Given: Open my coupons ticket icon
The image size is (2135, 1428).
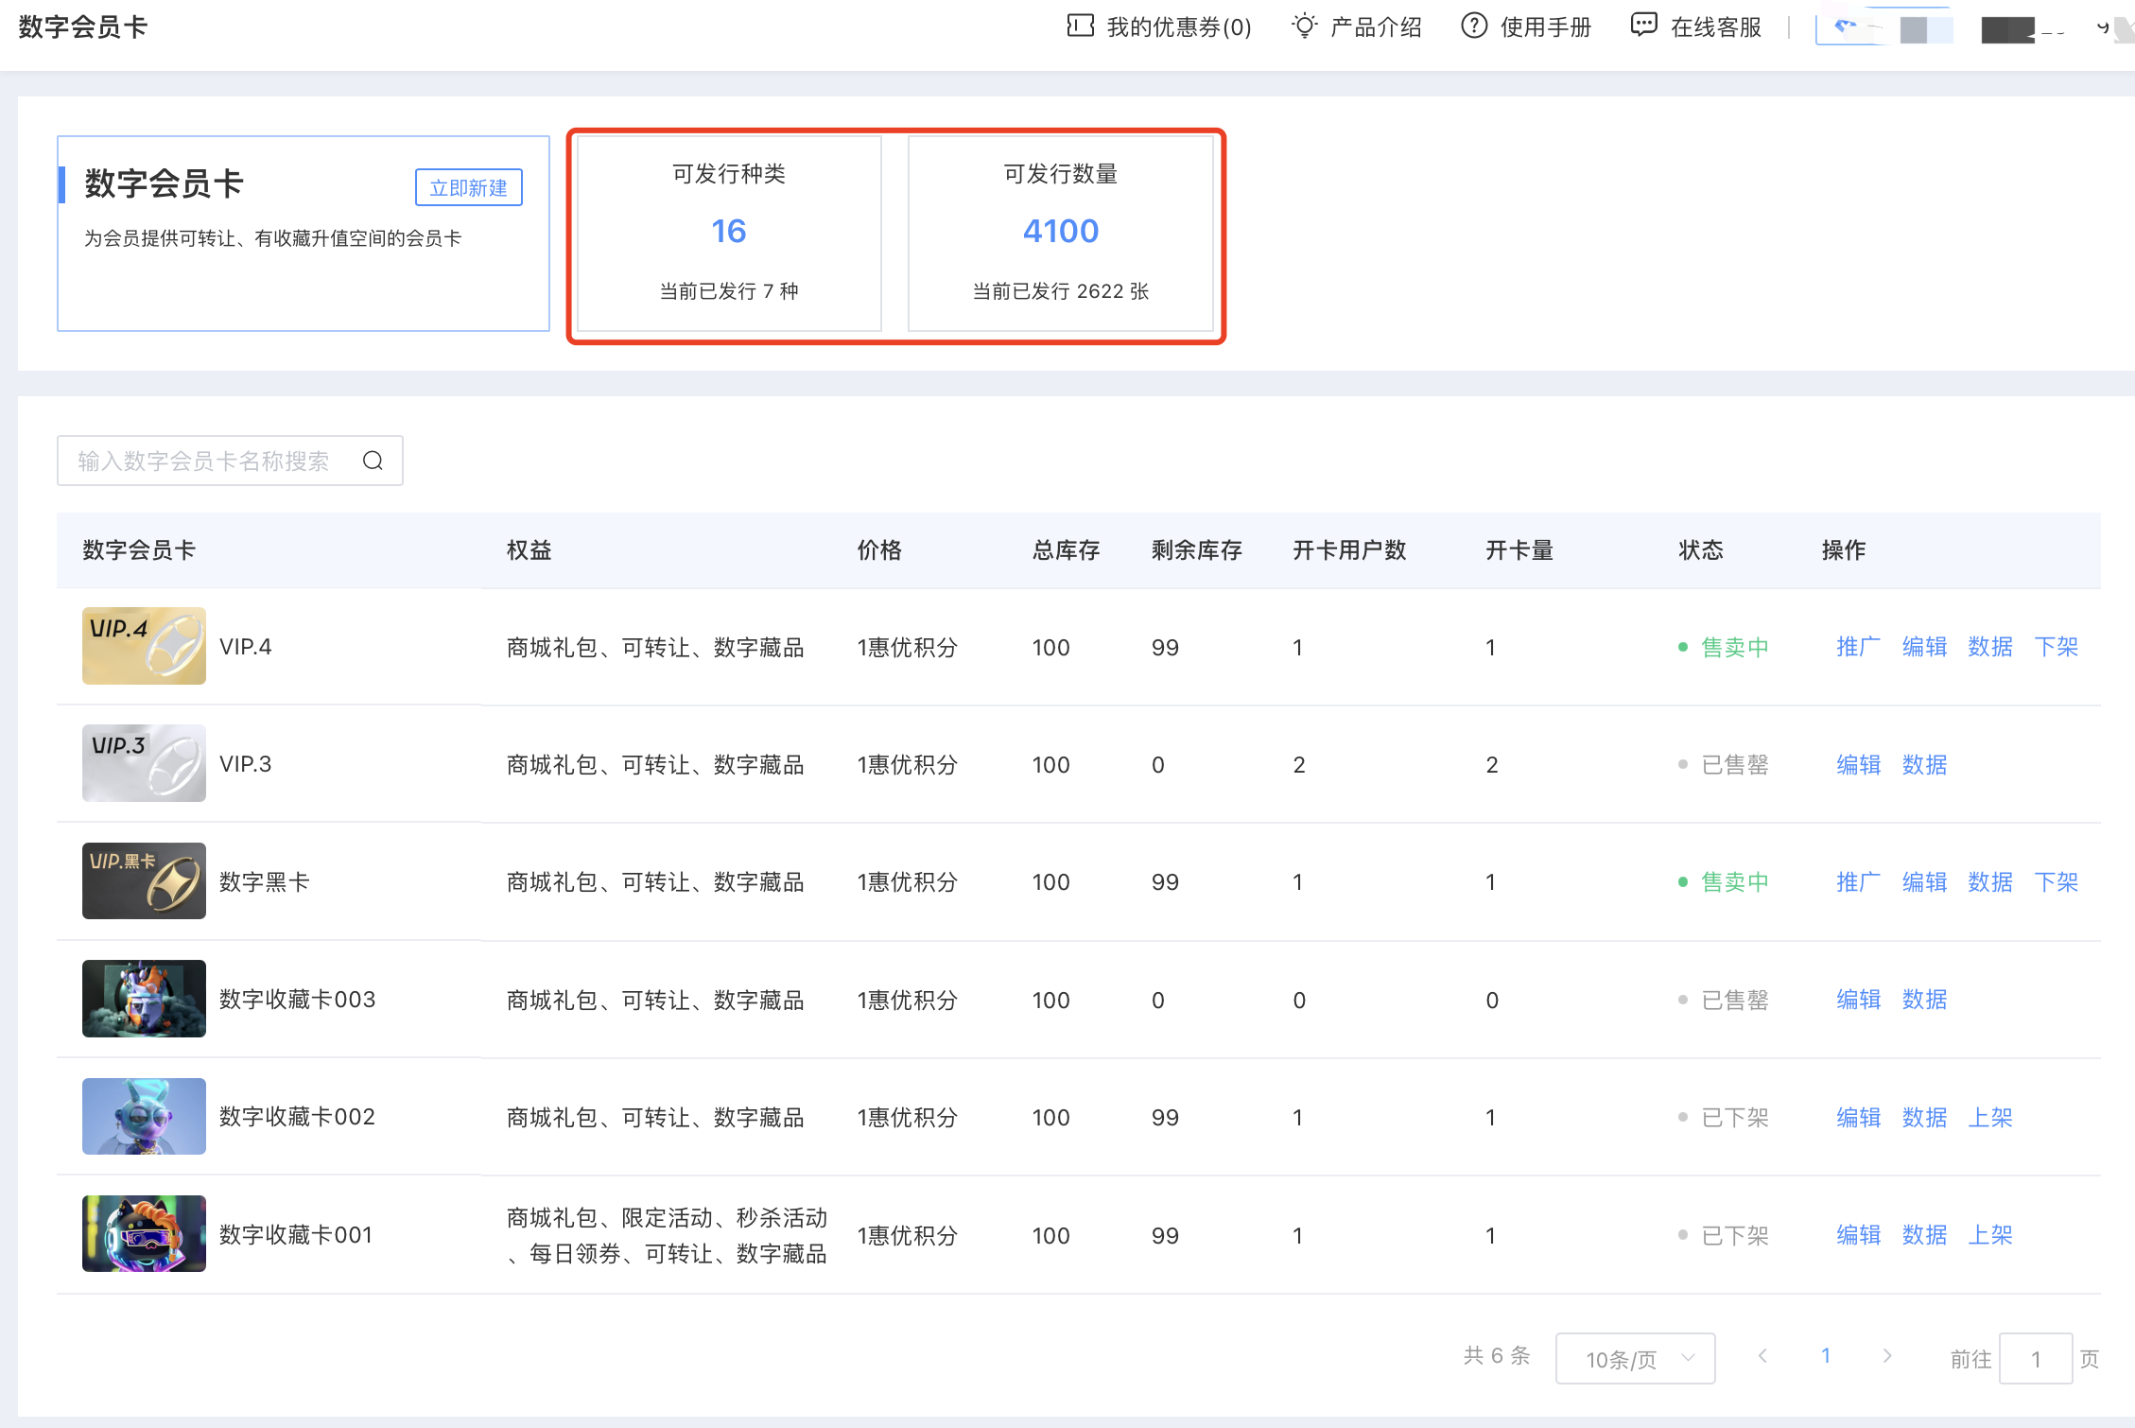Looking at the screenshot, I should [1080, 26].
